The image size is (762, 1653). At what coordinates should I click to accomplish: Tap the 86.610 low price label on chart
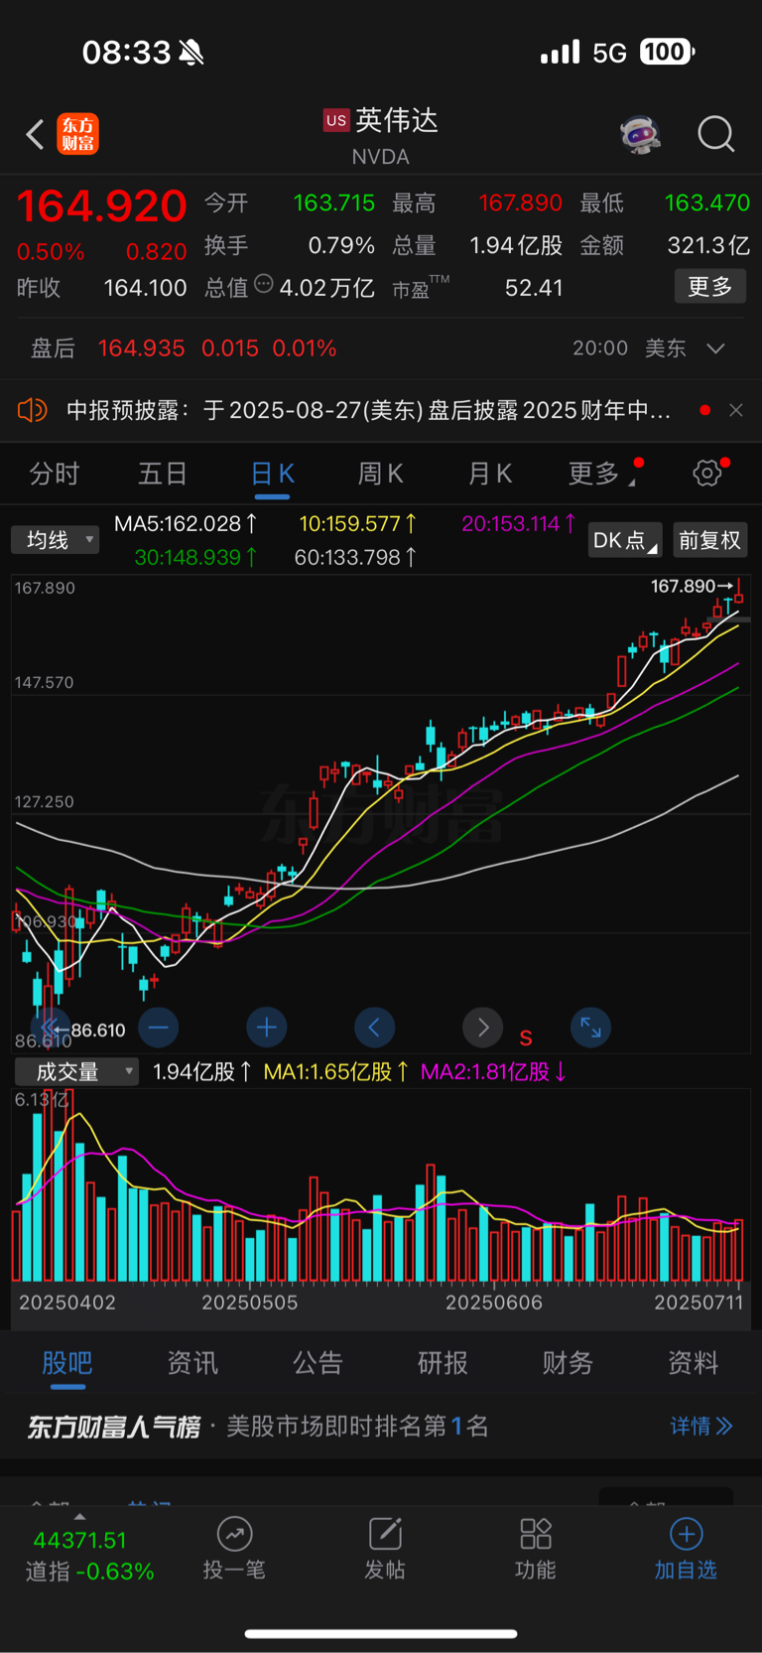[98, 1030]
